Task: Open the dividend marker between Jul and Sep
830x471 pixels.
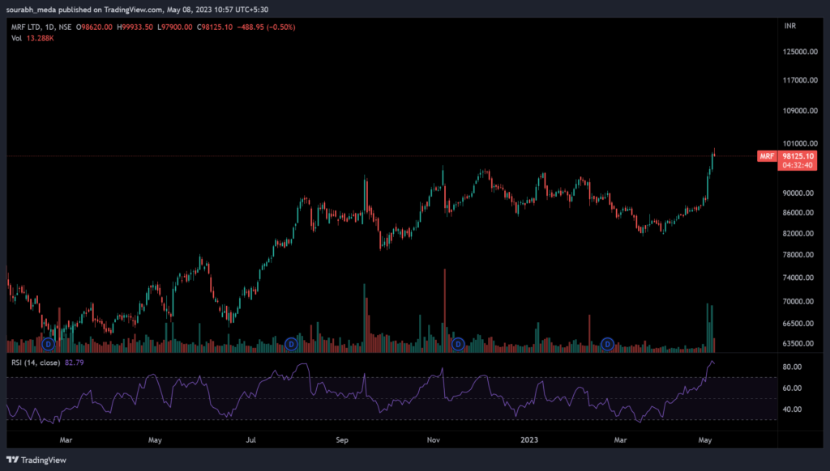Action: coord(291,344)
